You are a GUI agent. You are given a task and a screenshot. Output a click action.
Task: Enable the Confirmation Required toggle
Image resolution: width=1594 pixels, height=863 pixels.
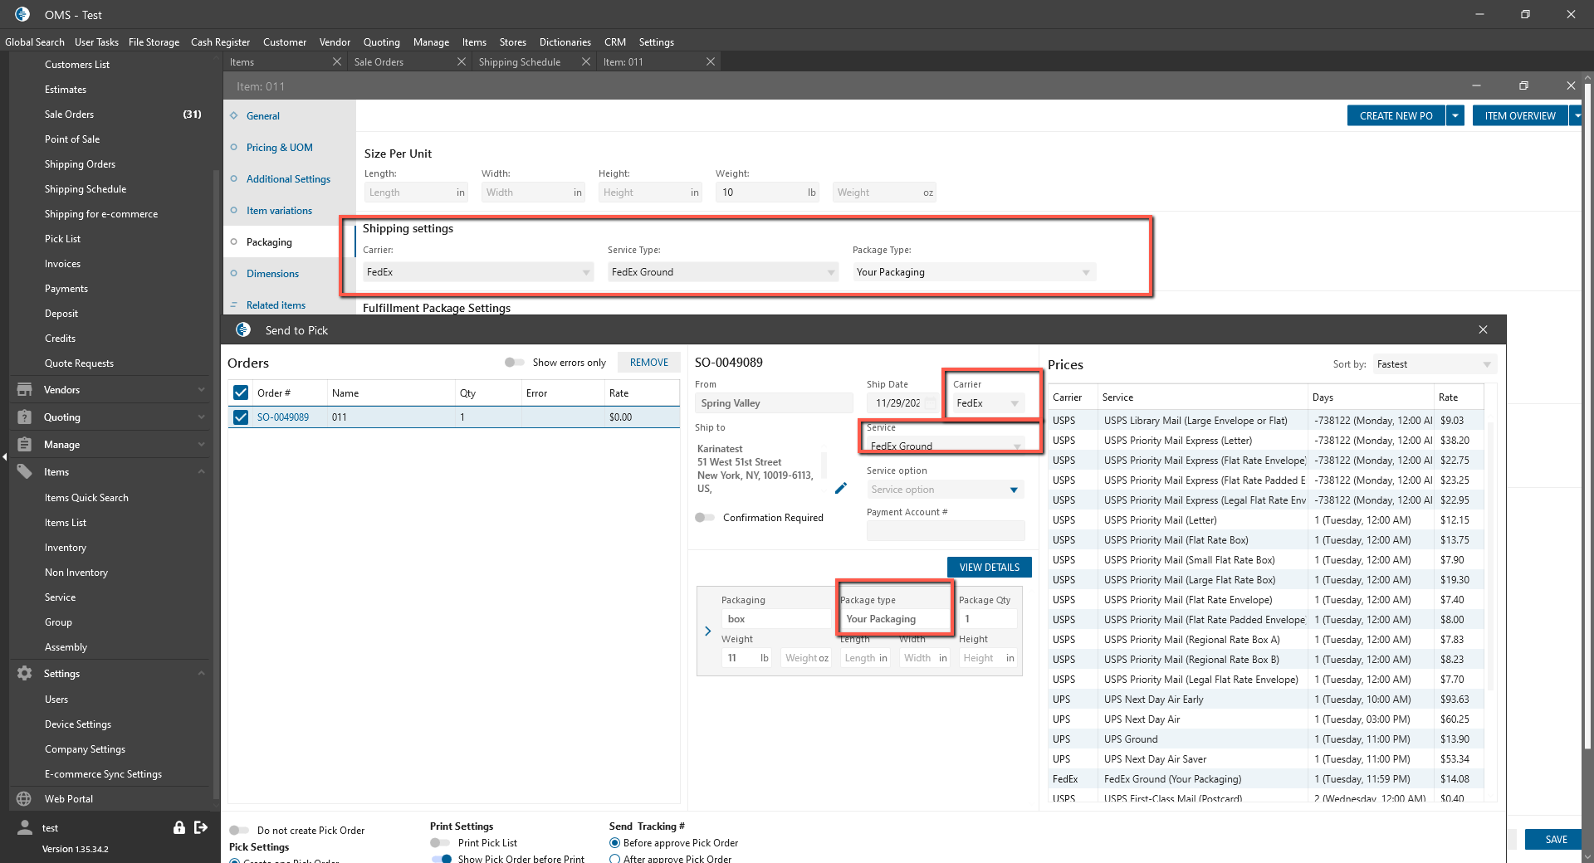pyautogui.click(x=705, y=517)
